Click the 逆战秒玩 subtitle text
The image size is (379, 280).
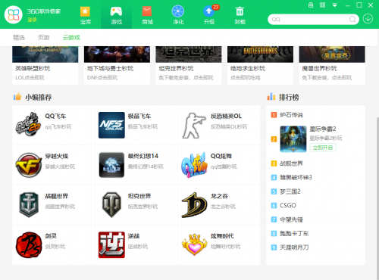coord(138,247)
